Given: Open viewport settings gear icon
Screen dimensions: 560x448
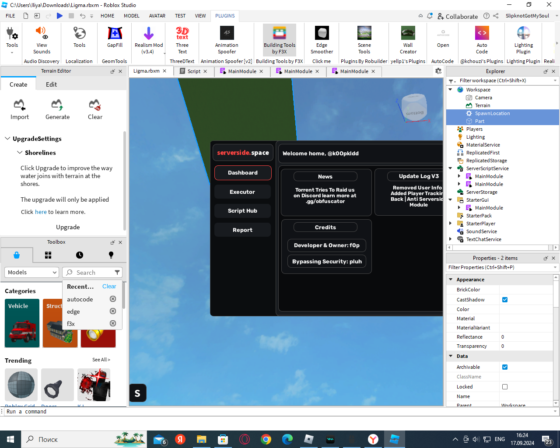Looking at the screenshot, I should coord(438,71).
